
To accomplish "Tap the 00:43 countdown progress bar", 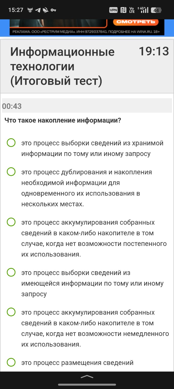I will point(87,106).
